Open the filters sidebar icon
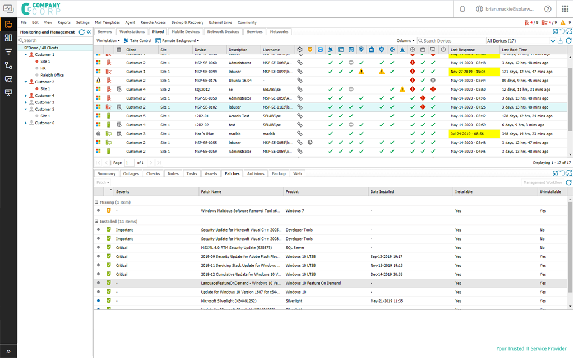 point(8,52)
